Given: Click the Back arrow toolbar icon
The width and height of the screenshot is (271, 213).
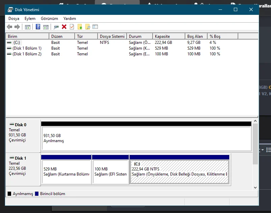Looking at the screenshot, I should tap(9, 27).
